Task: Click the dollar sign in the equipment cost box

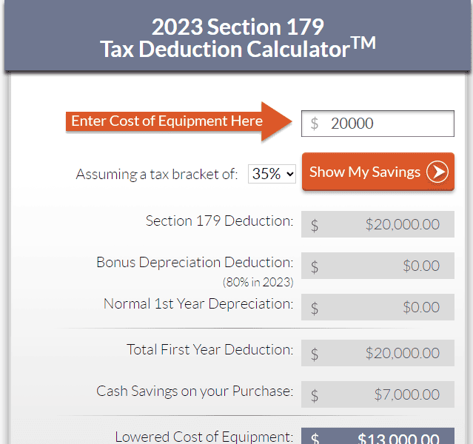Action: 315,124
